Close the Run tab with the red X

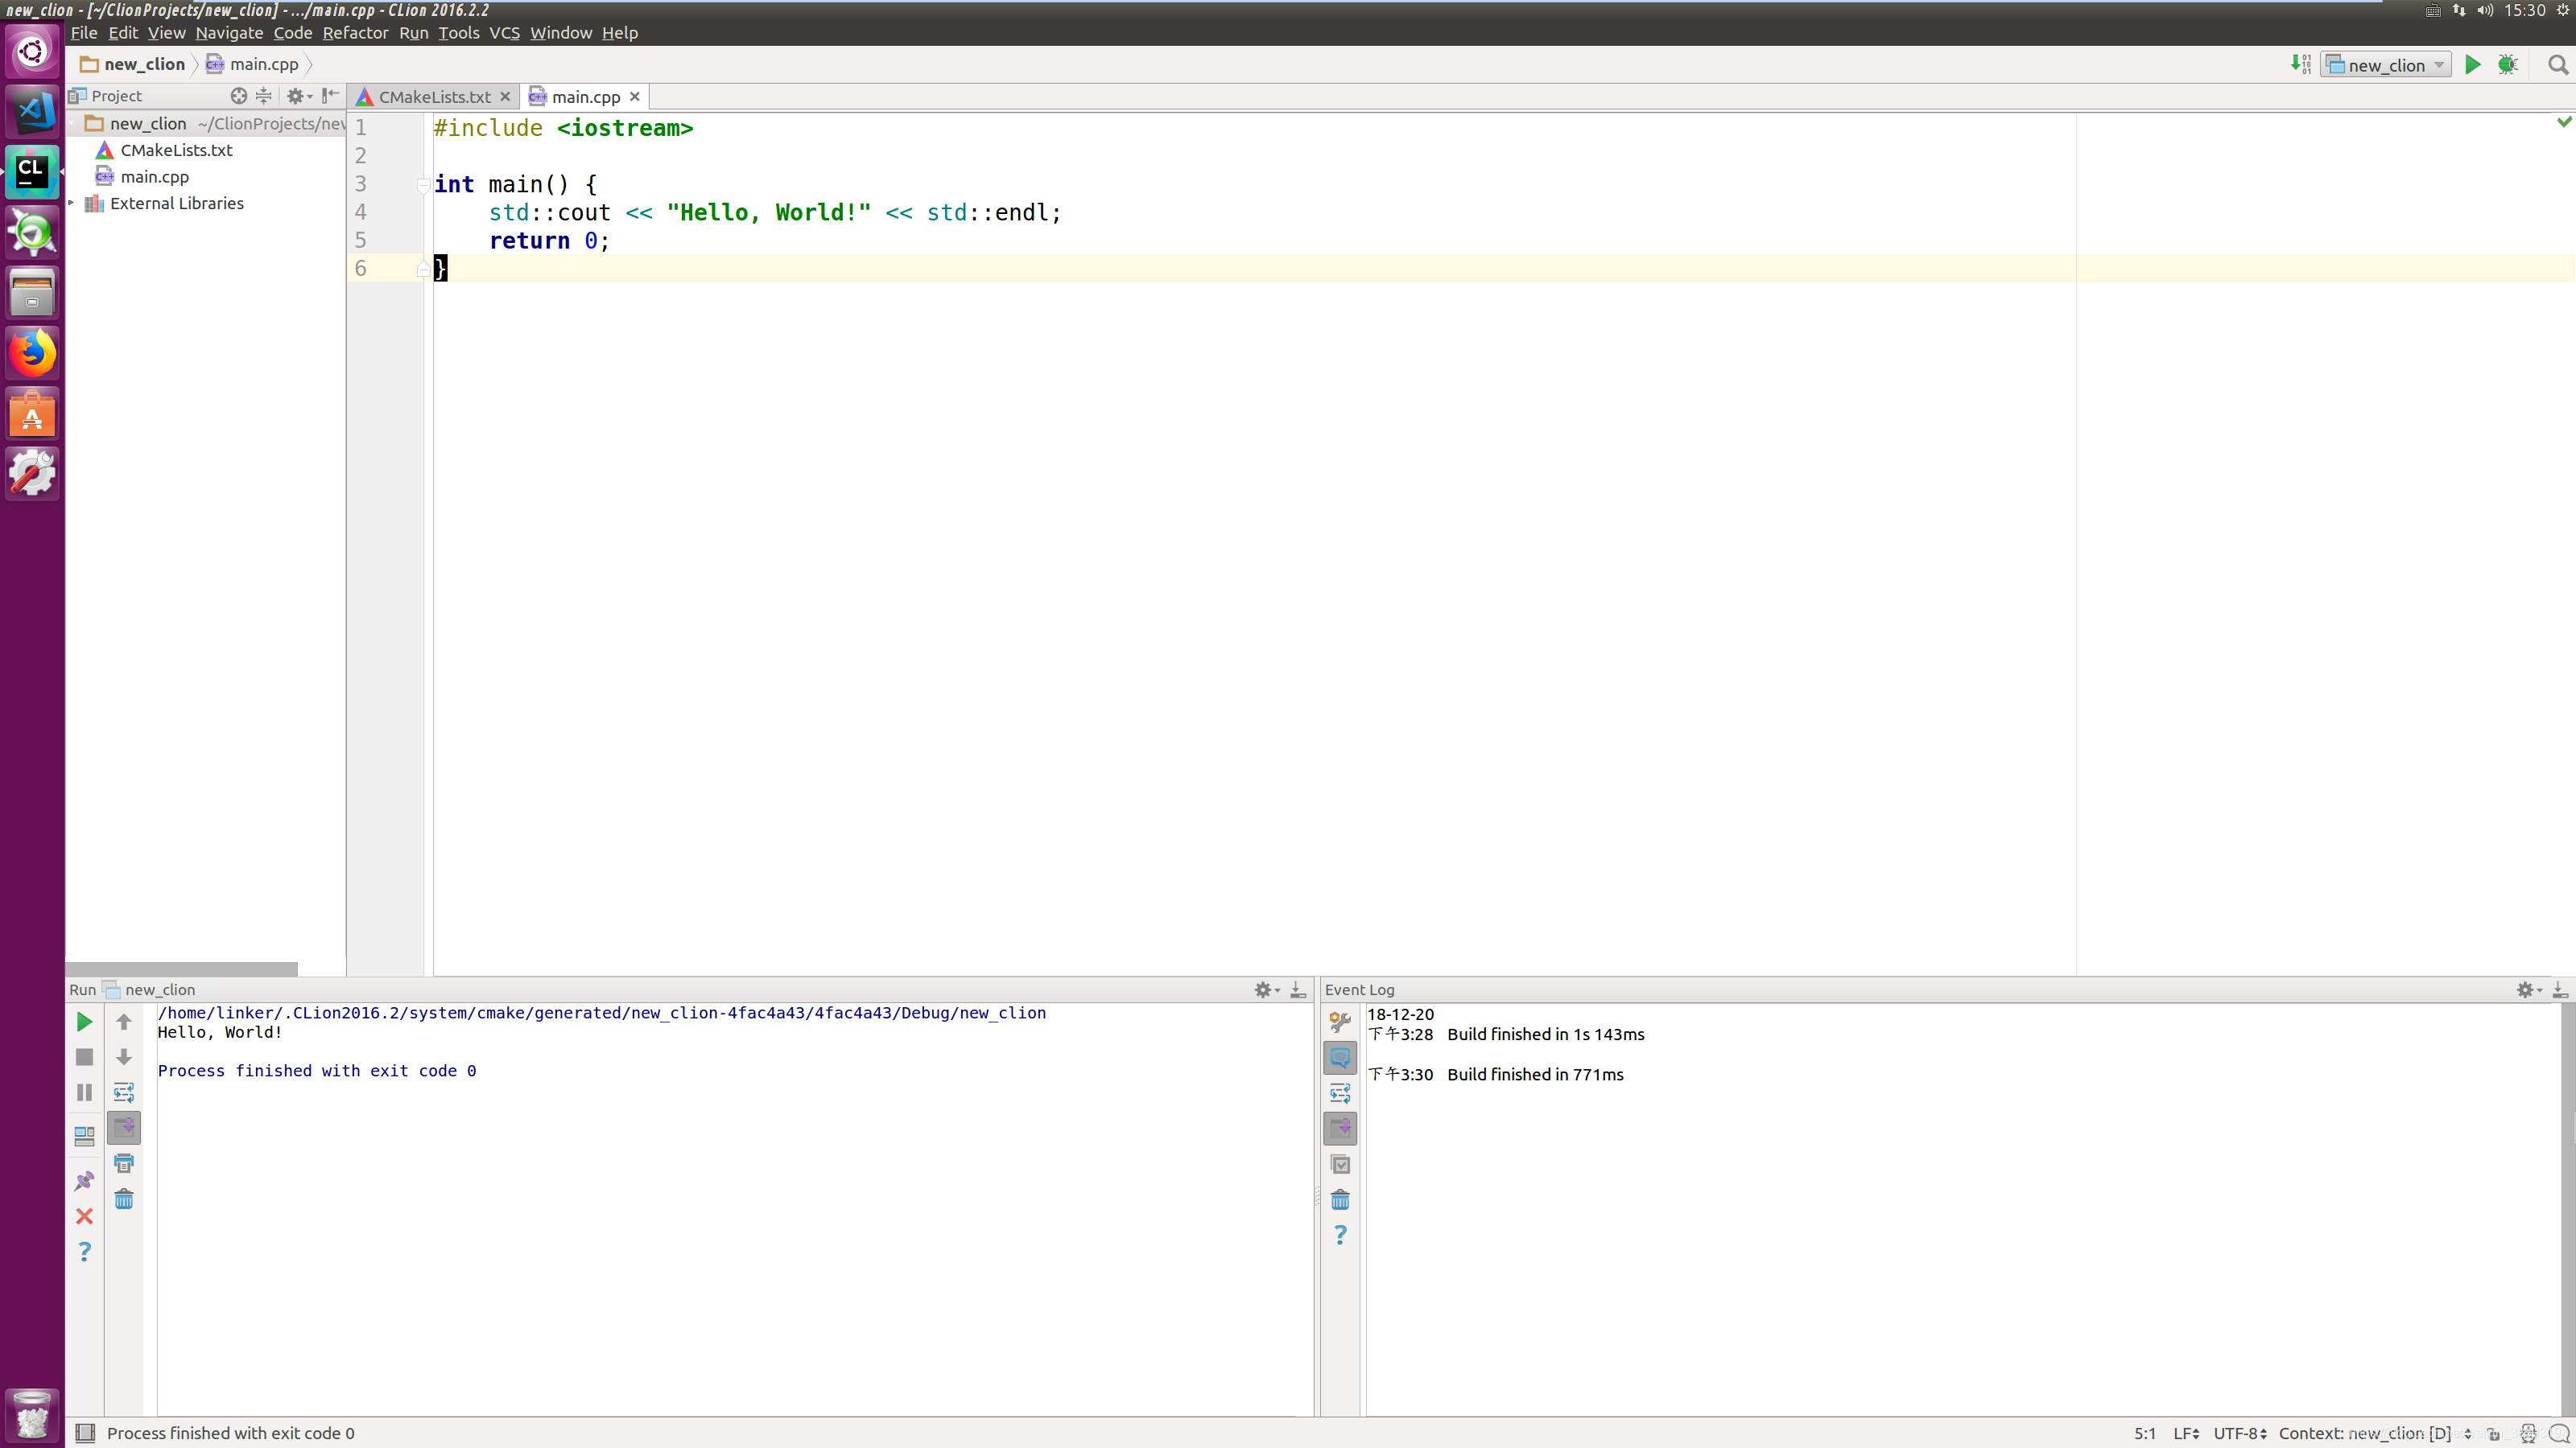coord(85,1216)
